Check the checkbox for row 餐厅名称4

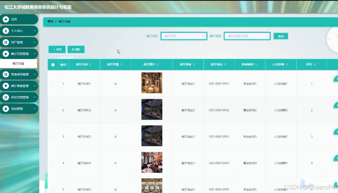point(53,163)
